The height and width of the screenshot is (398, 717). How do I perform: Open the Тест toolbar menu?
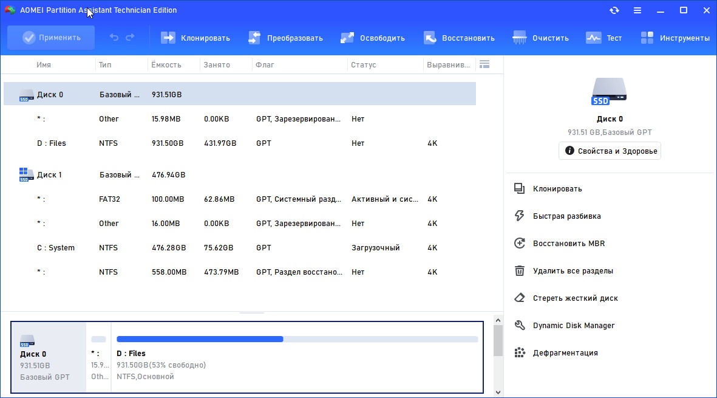(604, 38)
